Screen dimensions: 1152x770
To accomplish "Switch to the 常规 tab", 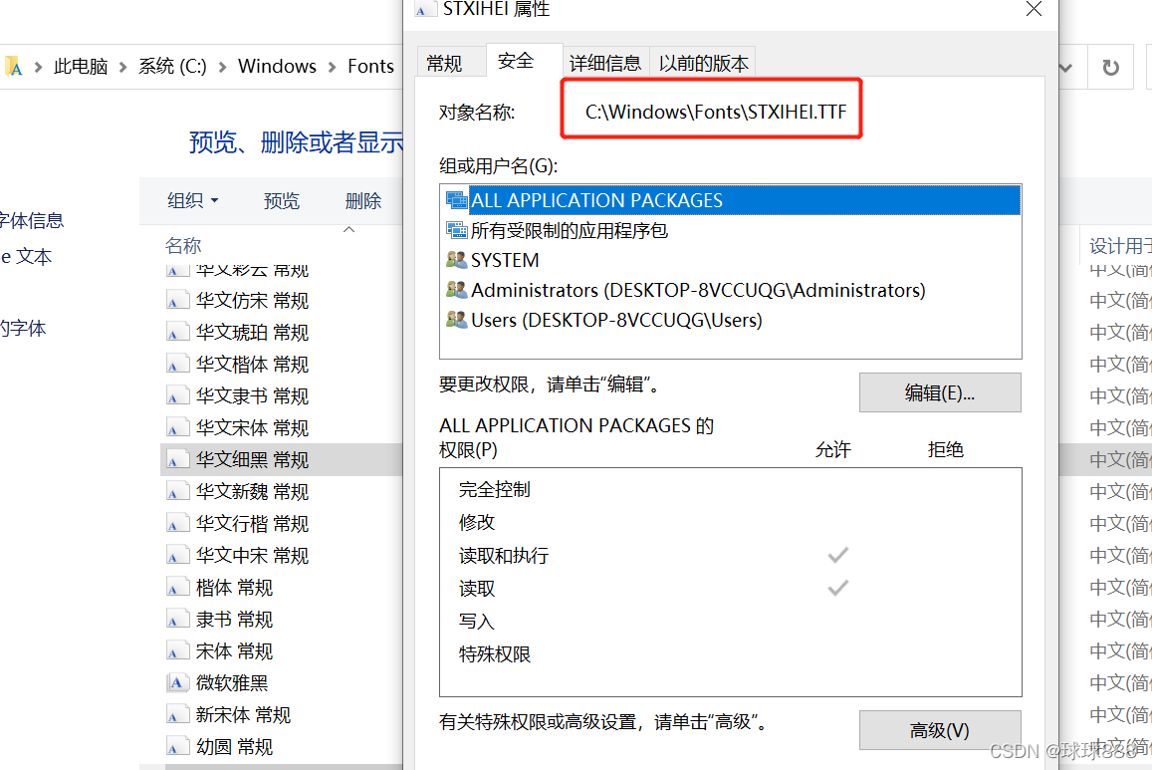I will coord(444,63).
